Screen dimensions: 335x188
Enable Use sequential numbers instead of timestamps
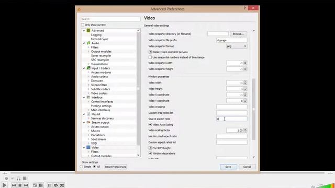pyautogui.click(x=150, y=57)
